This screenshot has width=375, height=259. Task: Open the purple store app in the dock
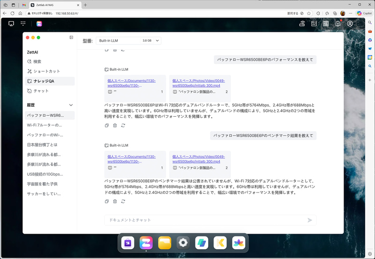click(127, 243)
